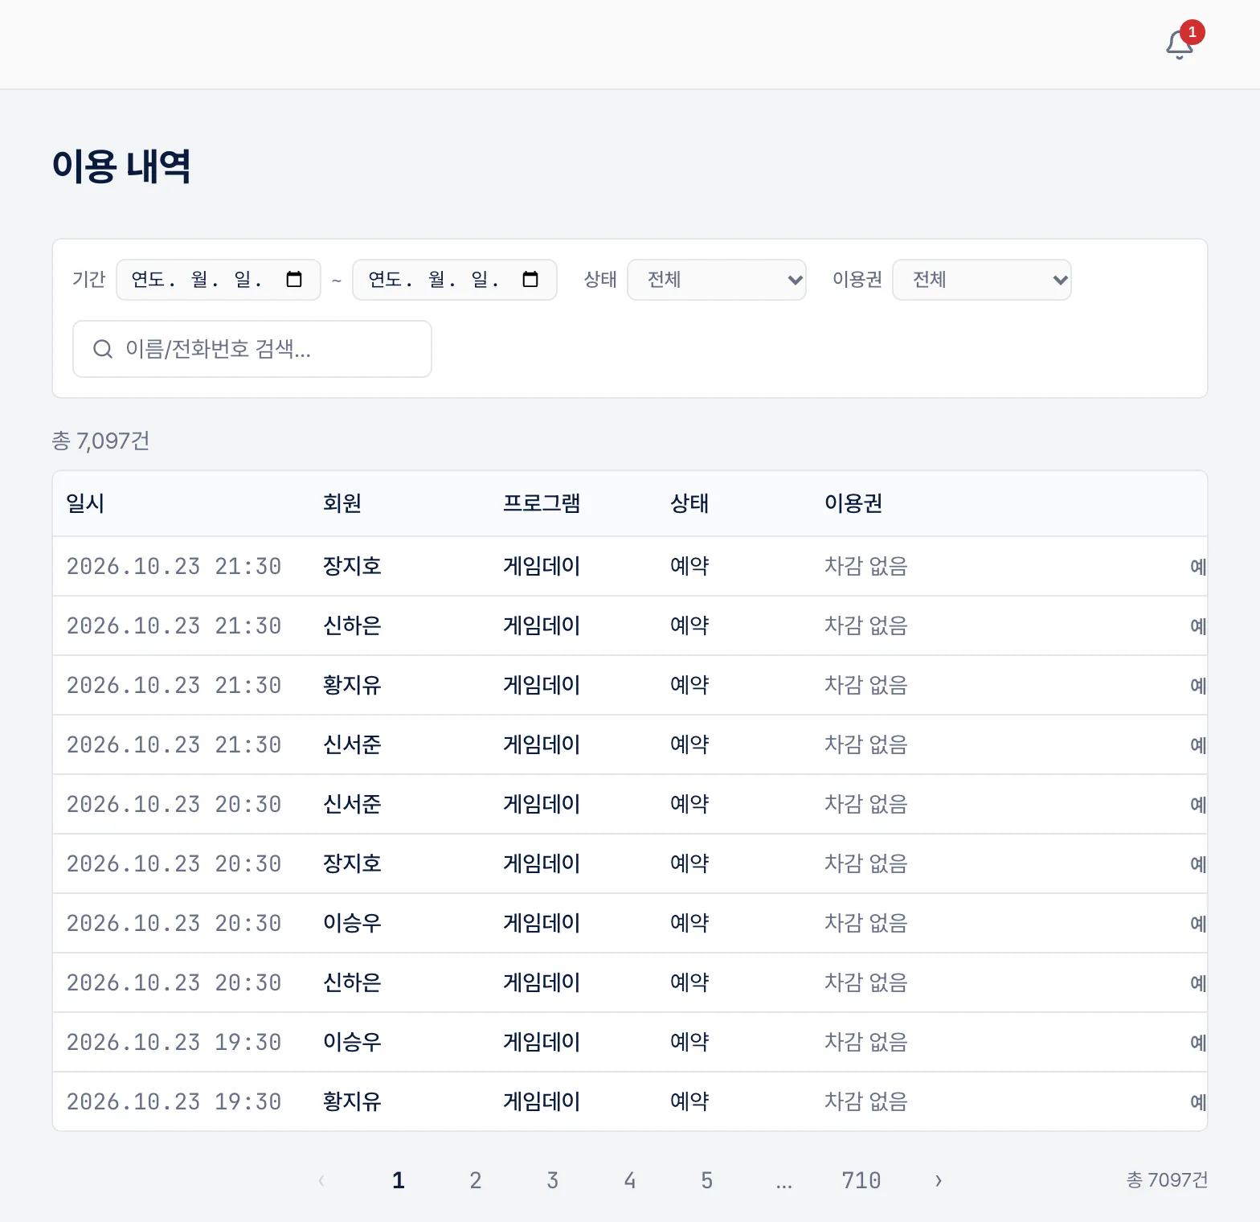Click the 회원 column header
The image size is (1260, 1222).
(x=342, y=503)
